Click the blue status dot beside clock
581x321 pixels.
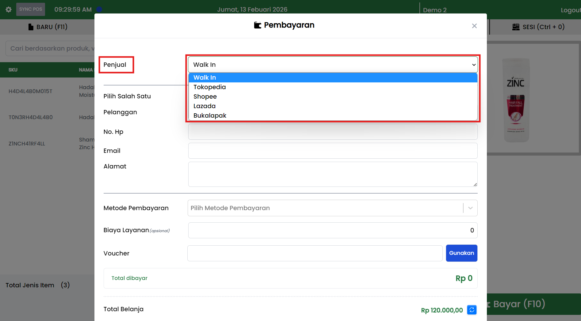point(99,9)
